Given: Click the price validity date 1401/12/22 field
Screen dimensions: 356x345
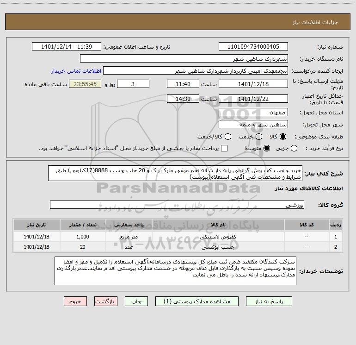Looking at the screenshot, I should (253, 99).
